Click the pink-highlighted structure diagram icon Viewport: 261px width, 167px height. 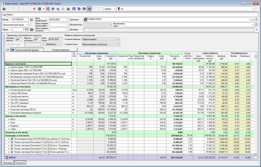point(48,9)
